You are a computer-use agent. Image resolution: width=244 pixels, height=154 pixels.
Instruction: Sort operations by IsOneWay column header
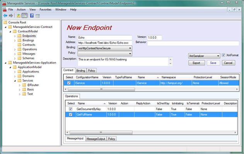pyautogui.click(x=163, y=103)
